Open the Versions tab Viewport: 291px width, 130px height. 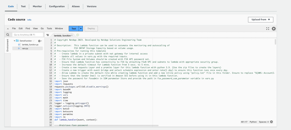pyautogui.click(x=92, y=6)
